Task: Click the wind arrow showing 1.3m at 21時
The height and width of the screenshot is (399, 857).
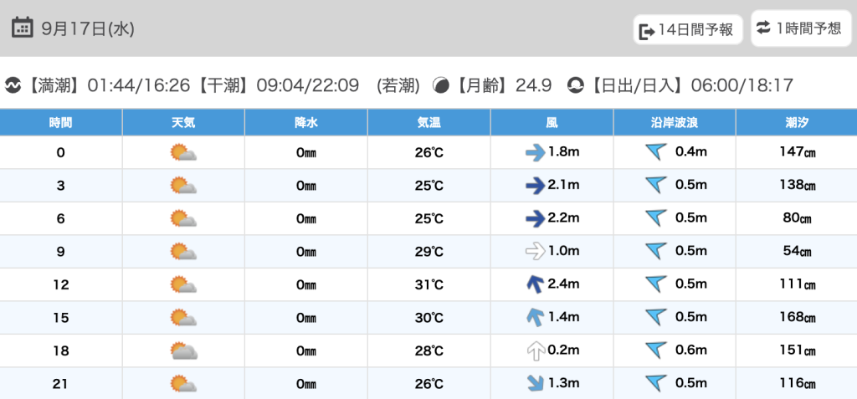Action: tap(533, 383)
